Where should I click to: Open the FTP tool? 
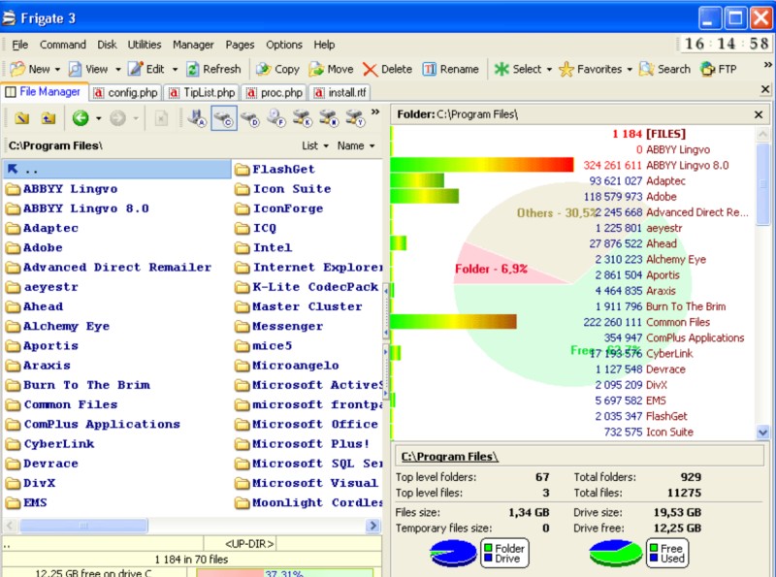click(x=719, y=69)
